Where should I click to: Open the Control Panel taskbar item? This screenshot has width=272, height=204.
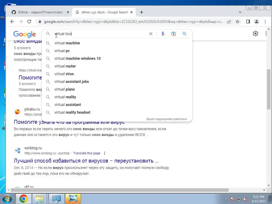pos(56,199)
